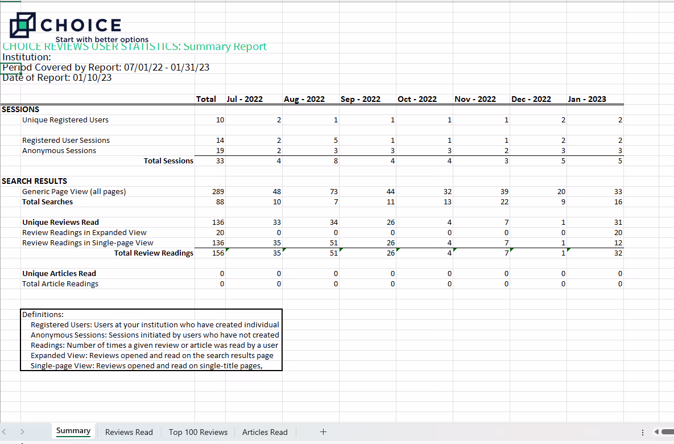Select the 'Period Covered by Report' cell

106,68
